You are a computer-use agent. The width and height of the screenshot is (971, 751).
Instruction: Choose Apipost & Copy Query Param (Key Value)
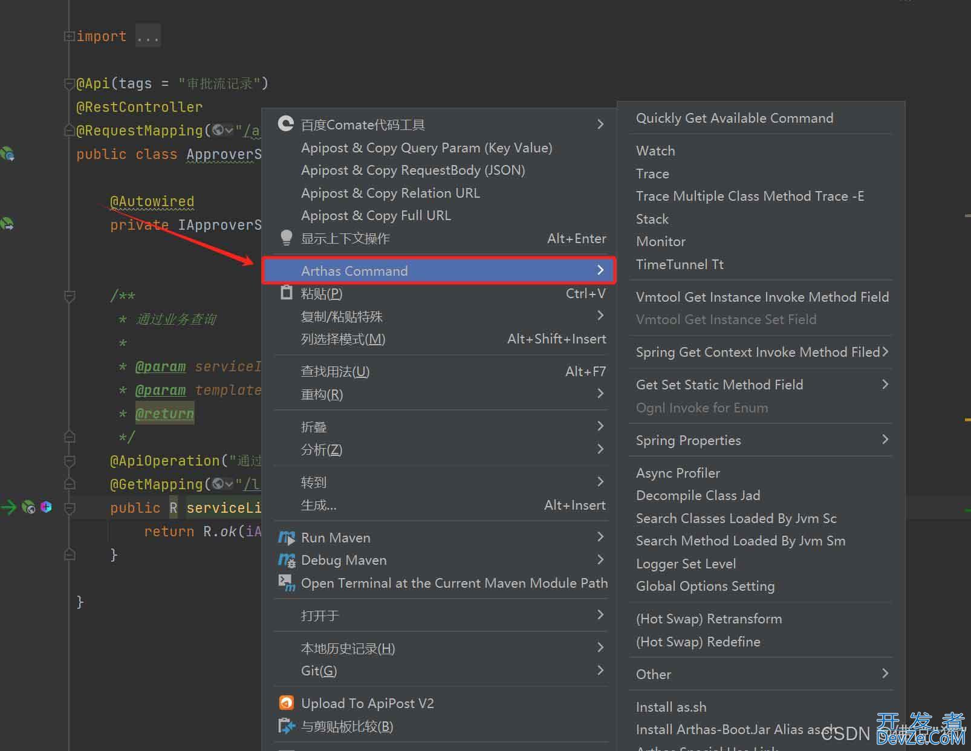(439, 148)
